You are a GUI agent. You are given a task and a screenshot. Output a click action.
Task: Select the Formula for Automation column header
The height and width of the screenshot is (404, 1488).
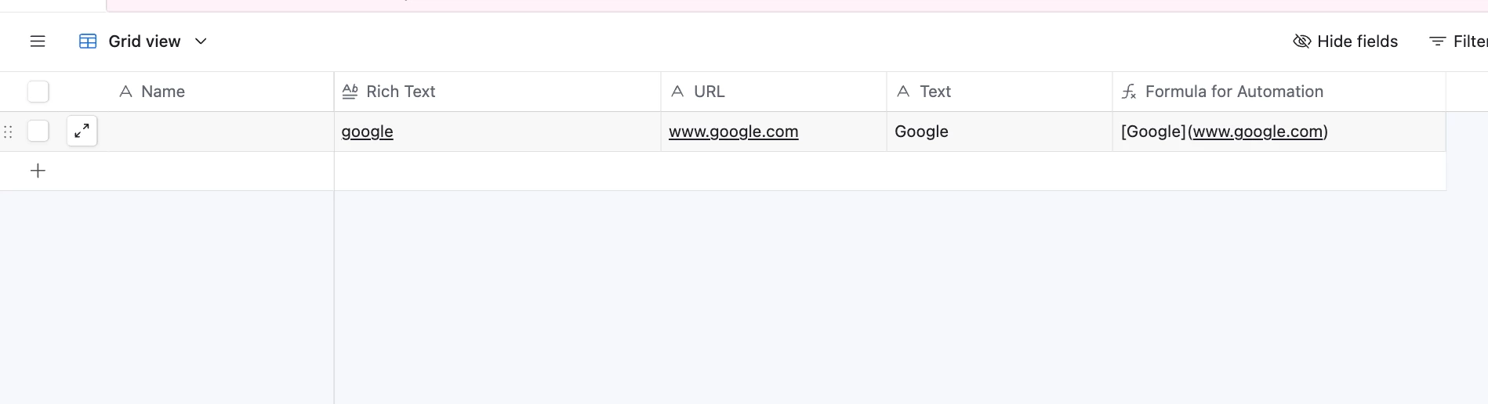pyautogui.click(x=1279, y=92)
